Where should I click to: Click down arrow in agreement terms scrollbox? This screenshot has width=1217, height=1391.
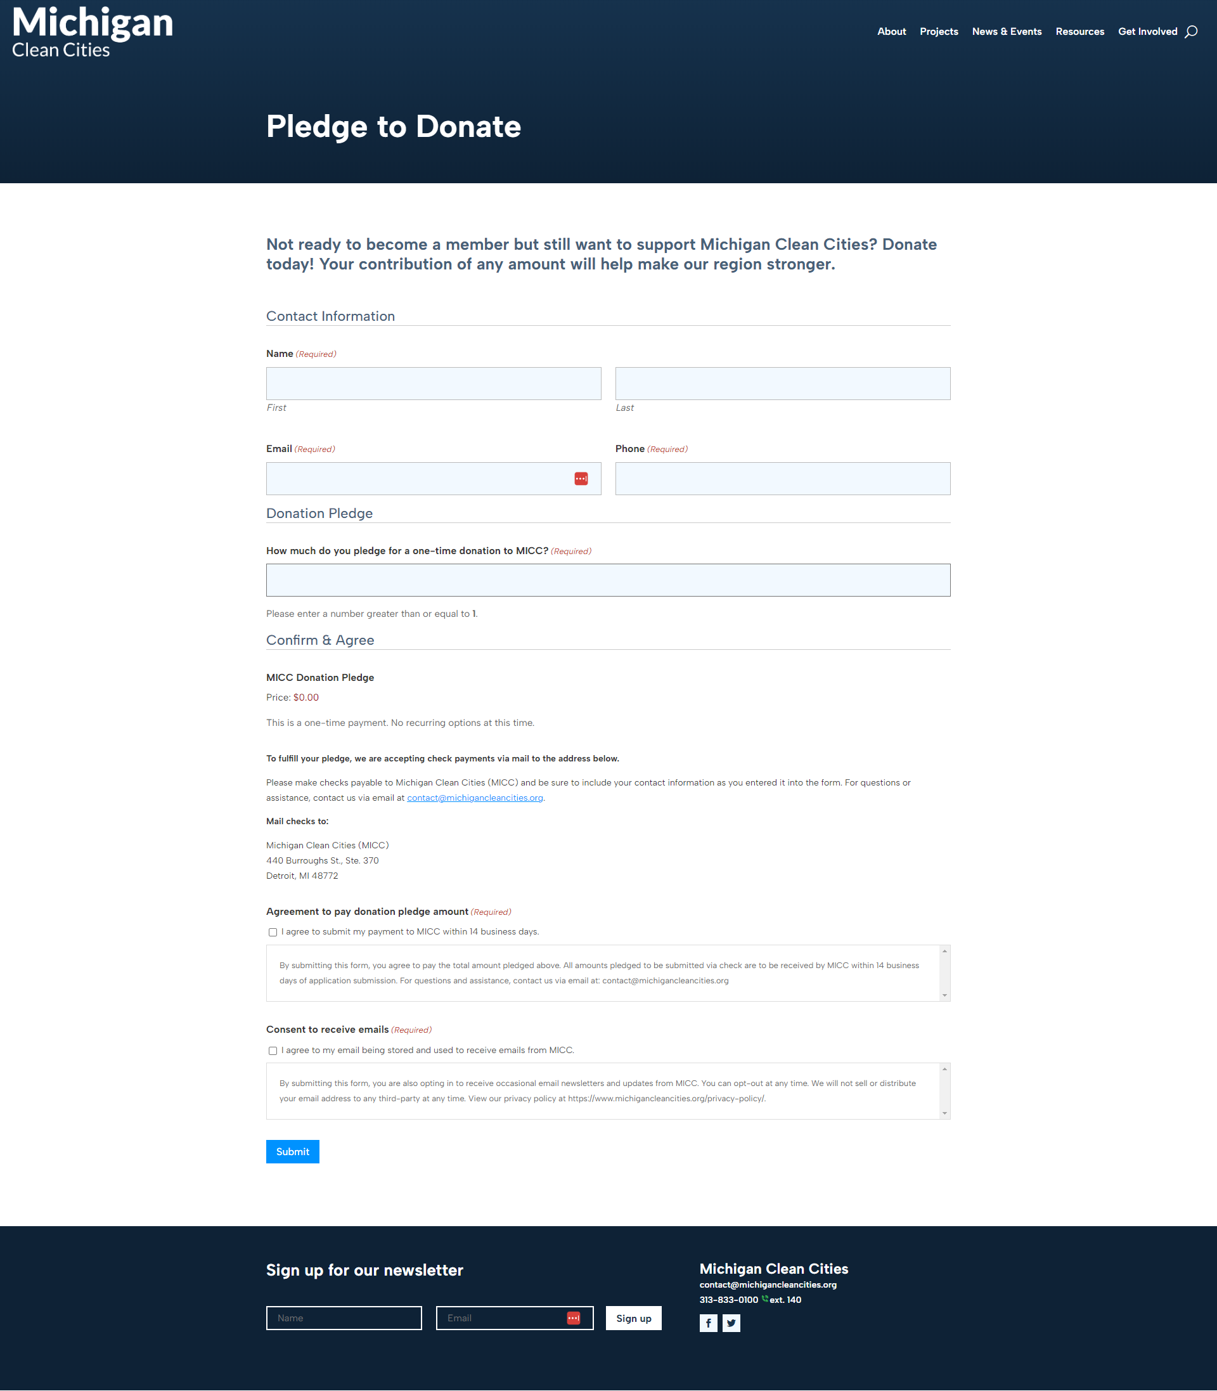944,995
